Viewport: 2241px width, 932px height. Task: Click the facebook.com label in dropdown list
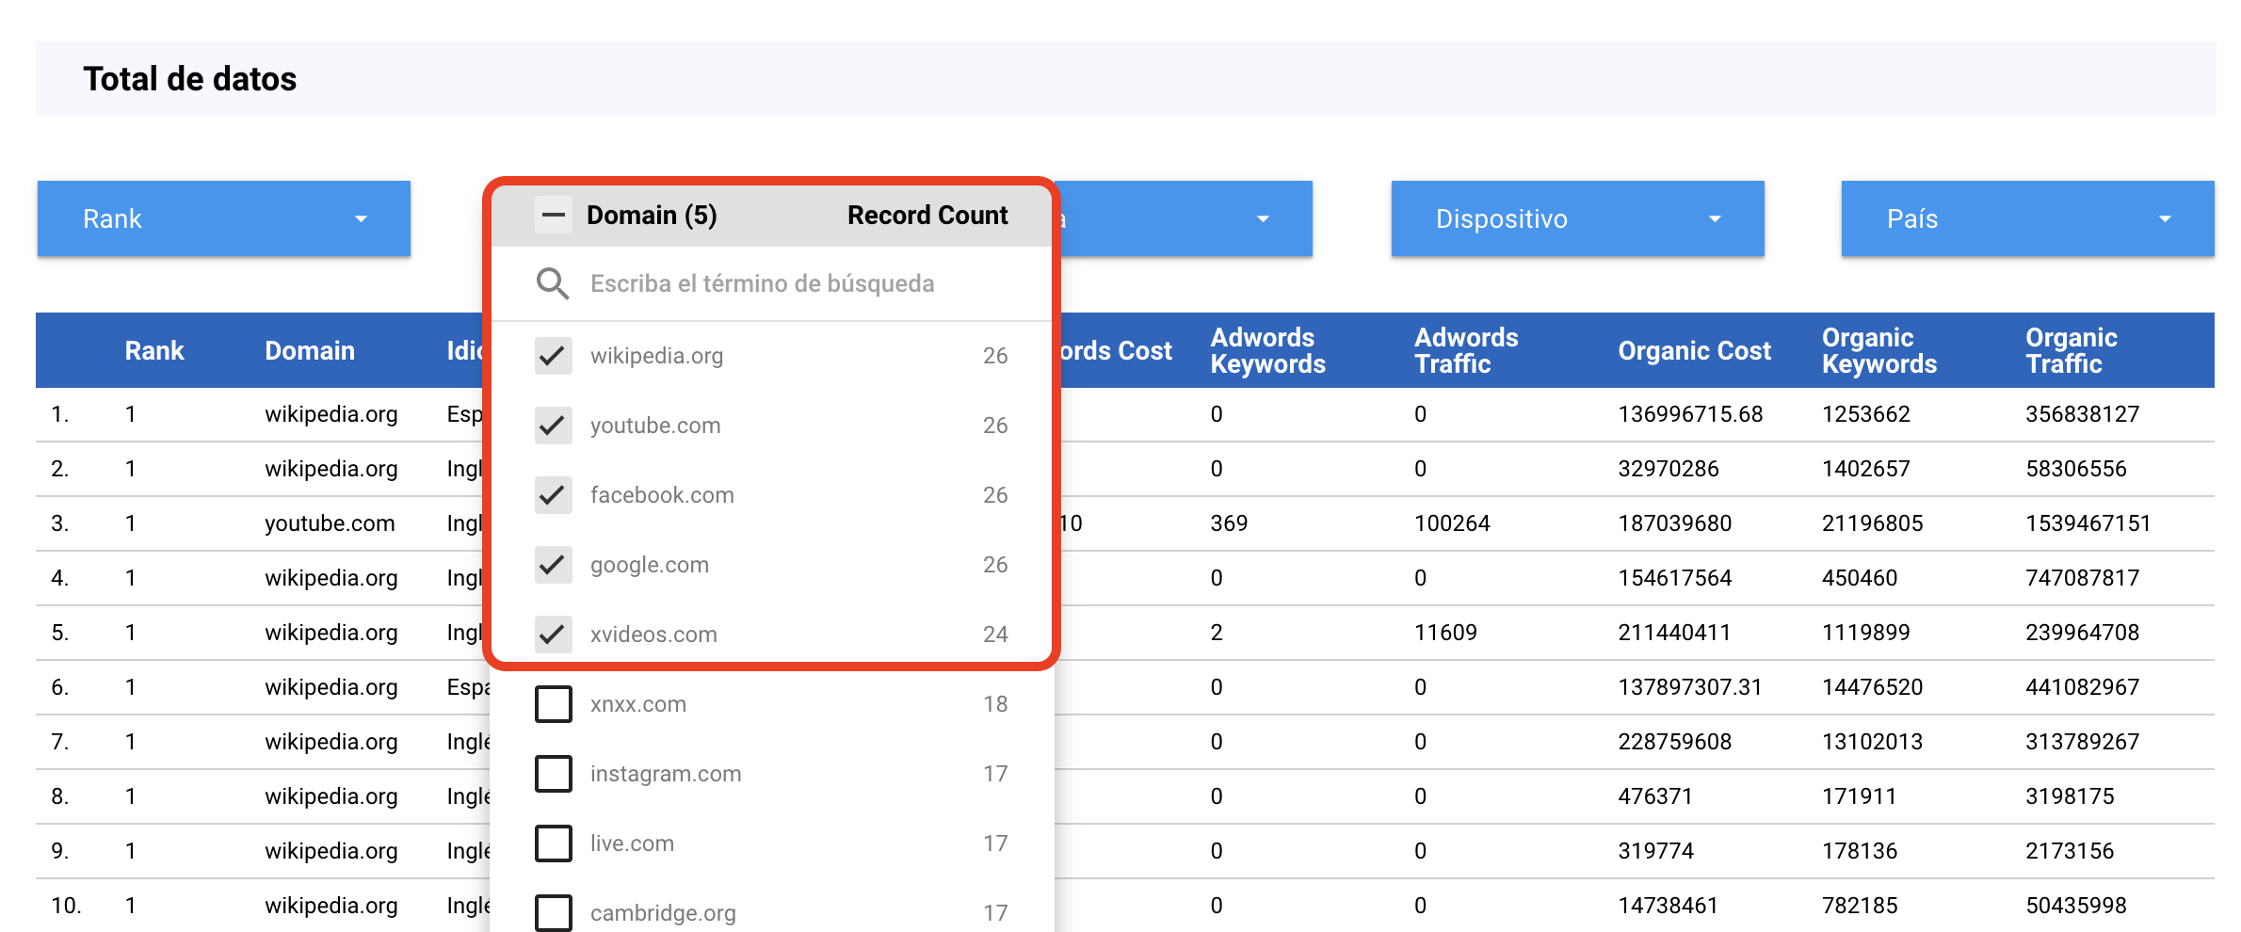pos(662,495)
